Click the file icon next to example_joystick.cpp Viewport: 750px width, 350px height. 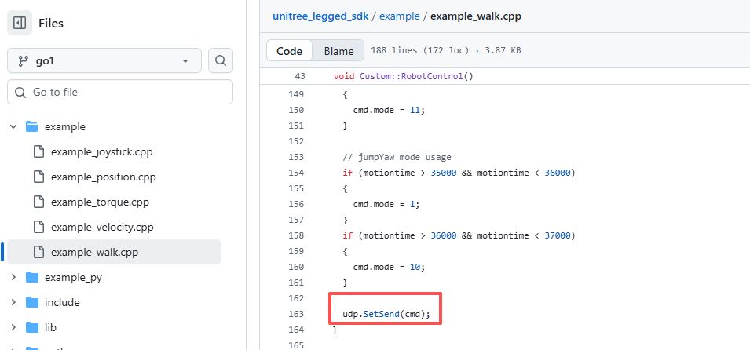(x=38, y=152)
